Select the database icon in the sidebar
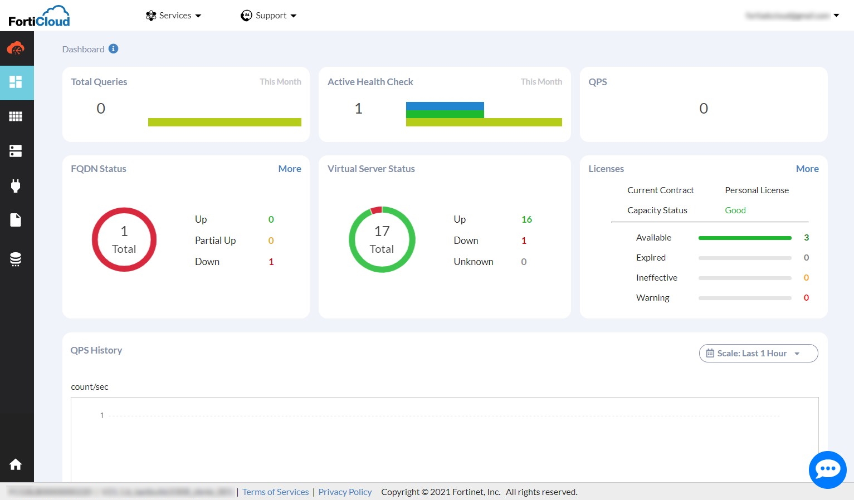Image resolution: width=854 pixels, height=500 pixels. point(17,258)
